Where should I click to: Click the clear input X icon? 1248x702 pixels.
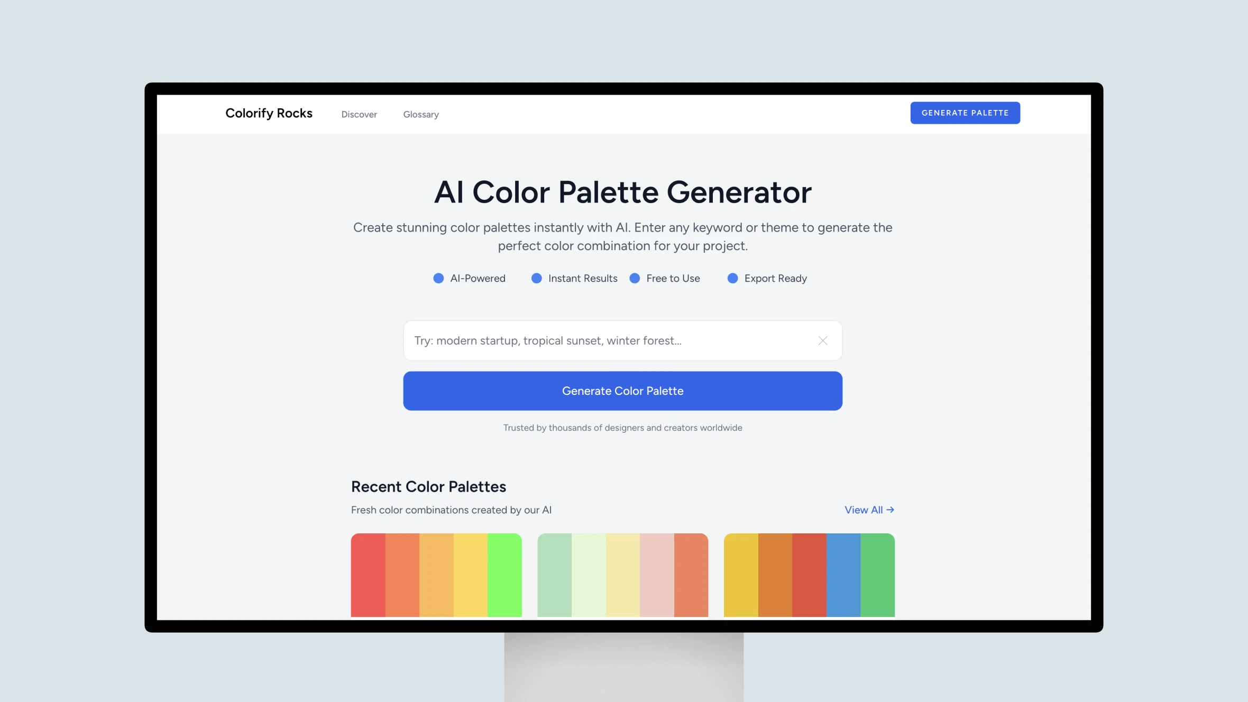tap(822, 340)
